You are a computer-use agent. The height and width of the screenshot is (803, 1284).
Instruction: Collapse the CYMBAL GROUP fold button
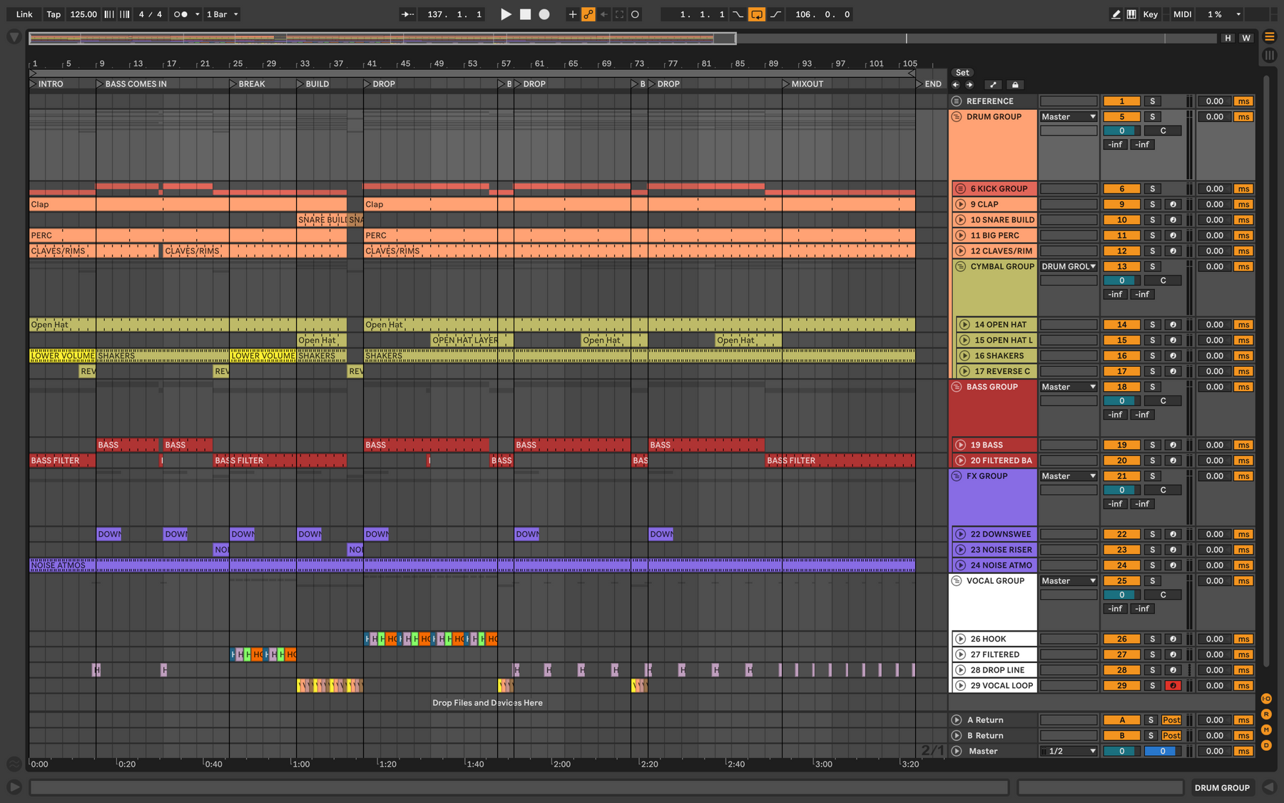point(961,267)
